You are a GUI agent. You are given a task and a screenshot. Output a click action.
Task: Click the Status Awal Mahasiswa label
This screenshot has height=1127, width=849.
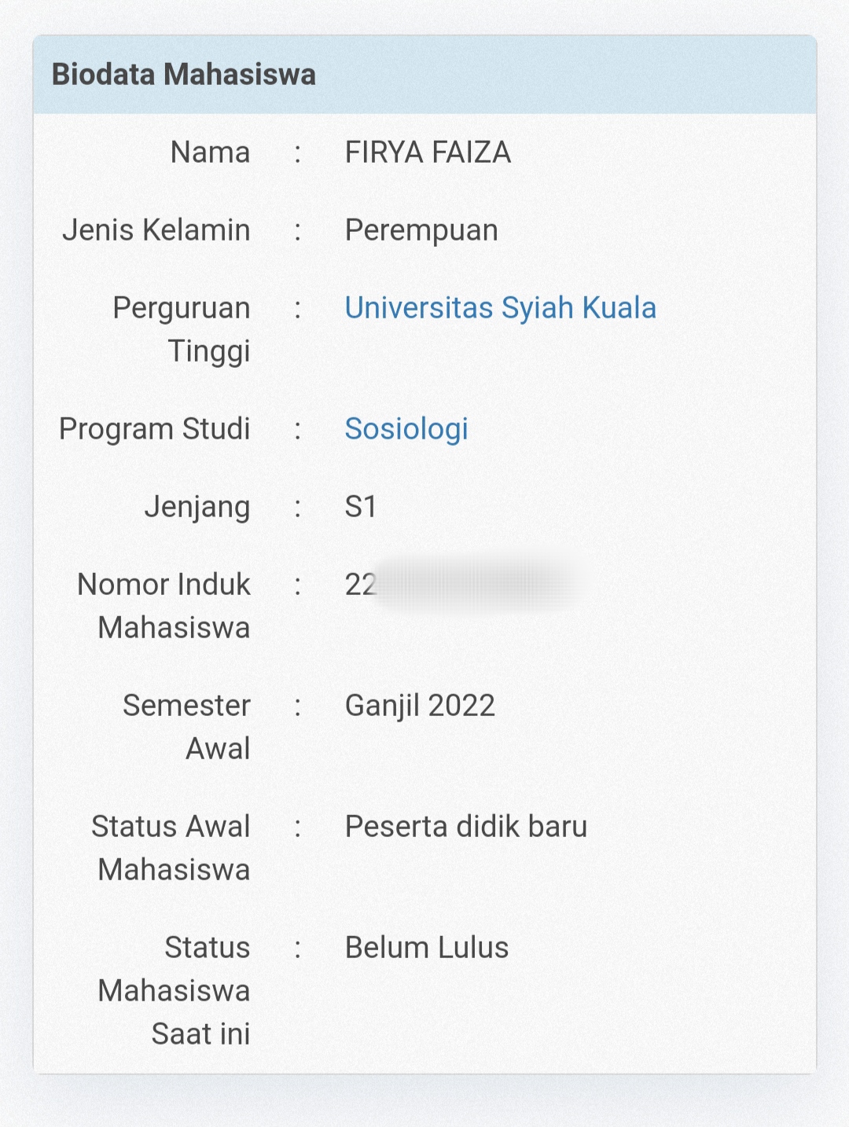pos(171,848)
